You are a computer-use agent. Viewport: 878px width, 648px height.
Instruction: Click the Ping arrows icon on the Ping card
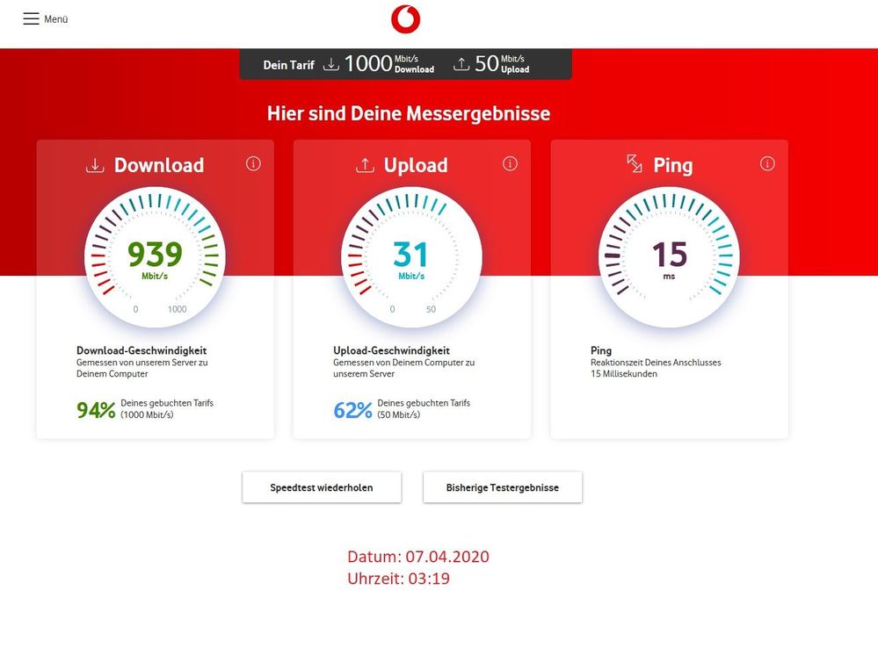coord(634,163)
